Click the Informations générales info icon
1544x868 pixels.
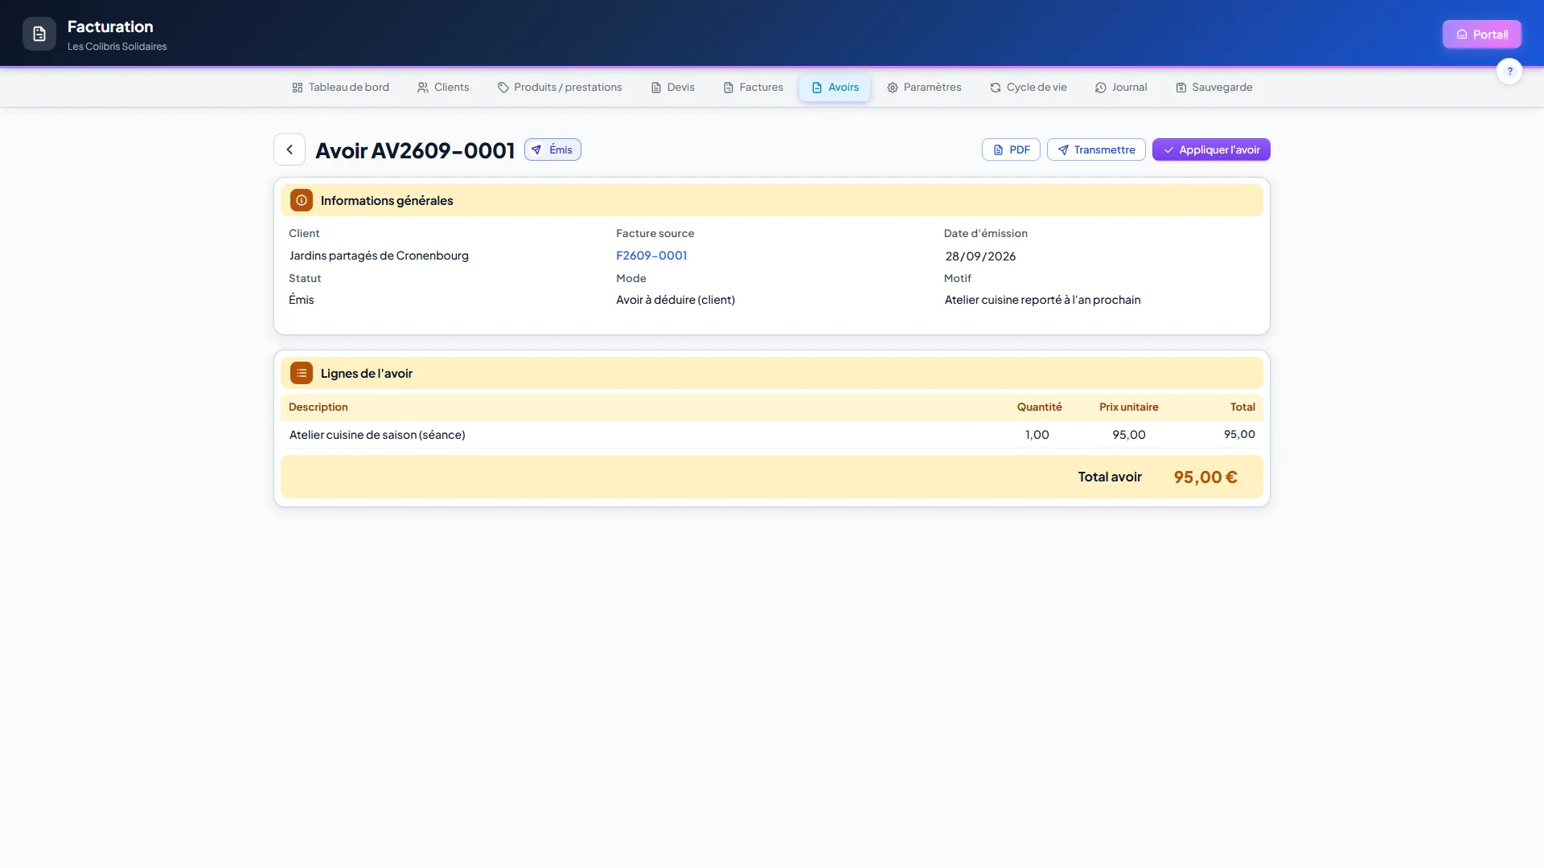tap(302, 200)
